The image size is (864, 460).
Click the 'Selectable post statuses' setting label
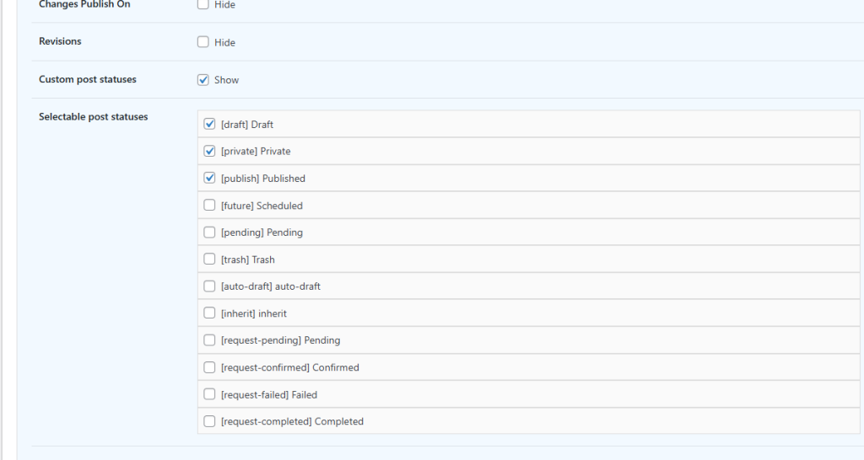click(93, 117)
